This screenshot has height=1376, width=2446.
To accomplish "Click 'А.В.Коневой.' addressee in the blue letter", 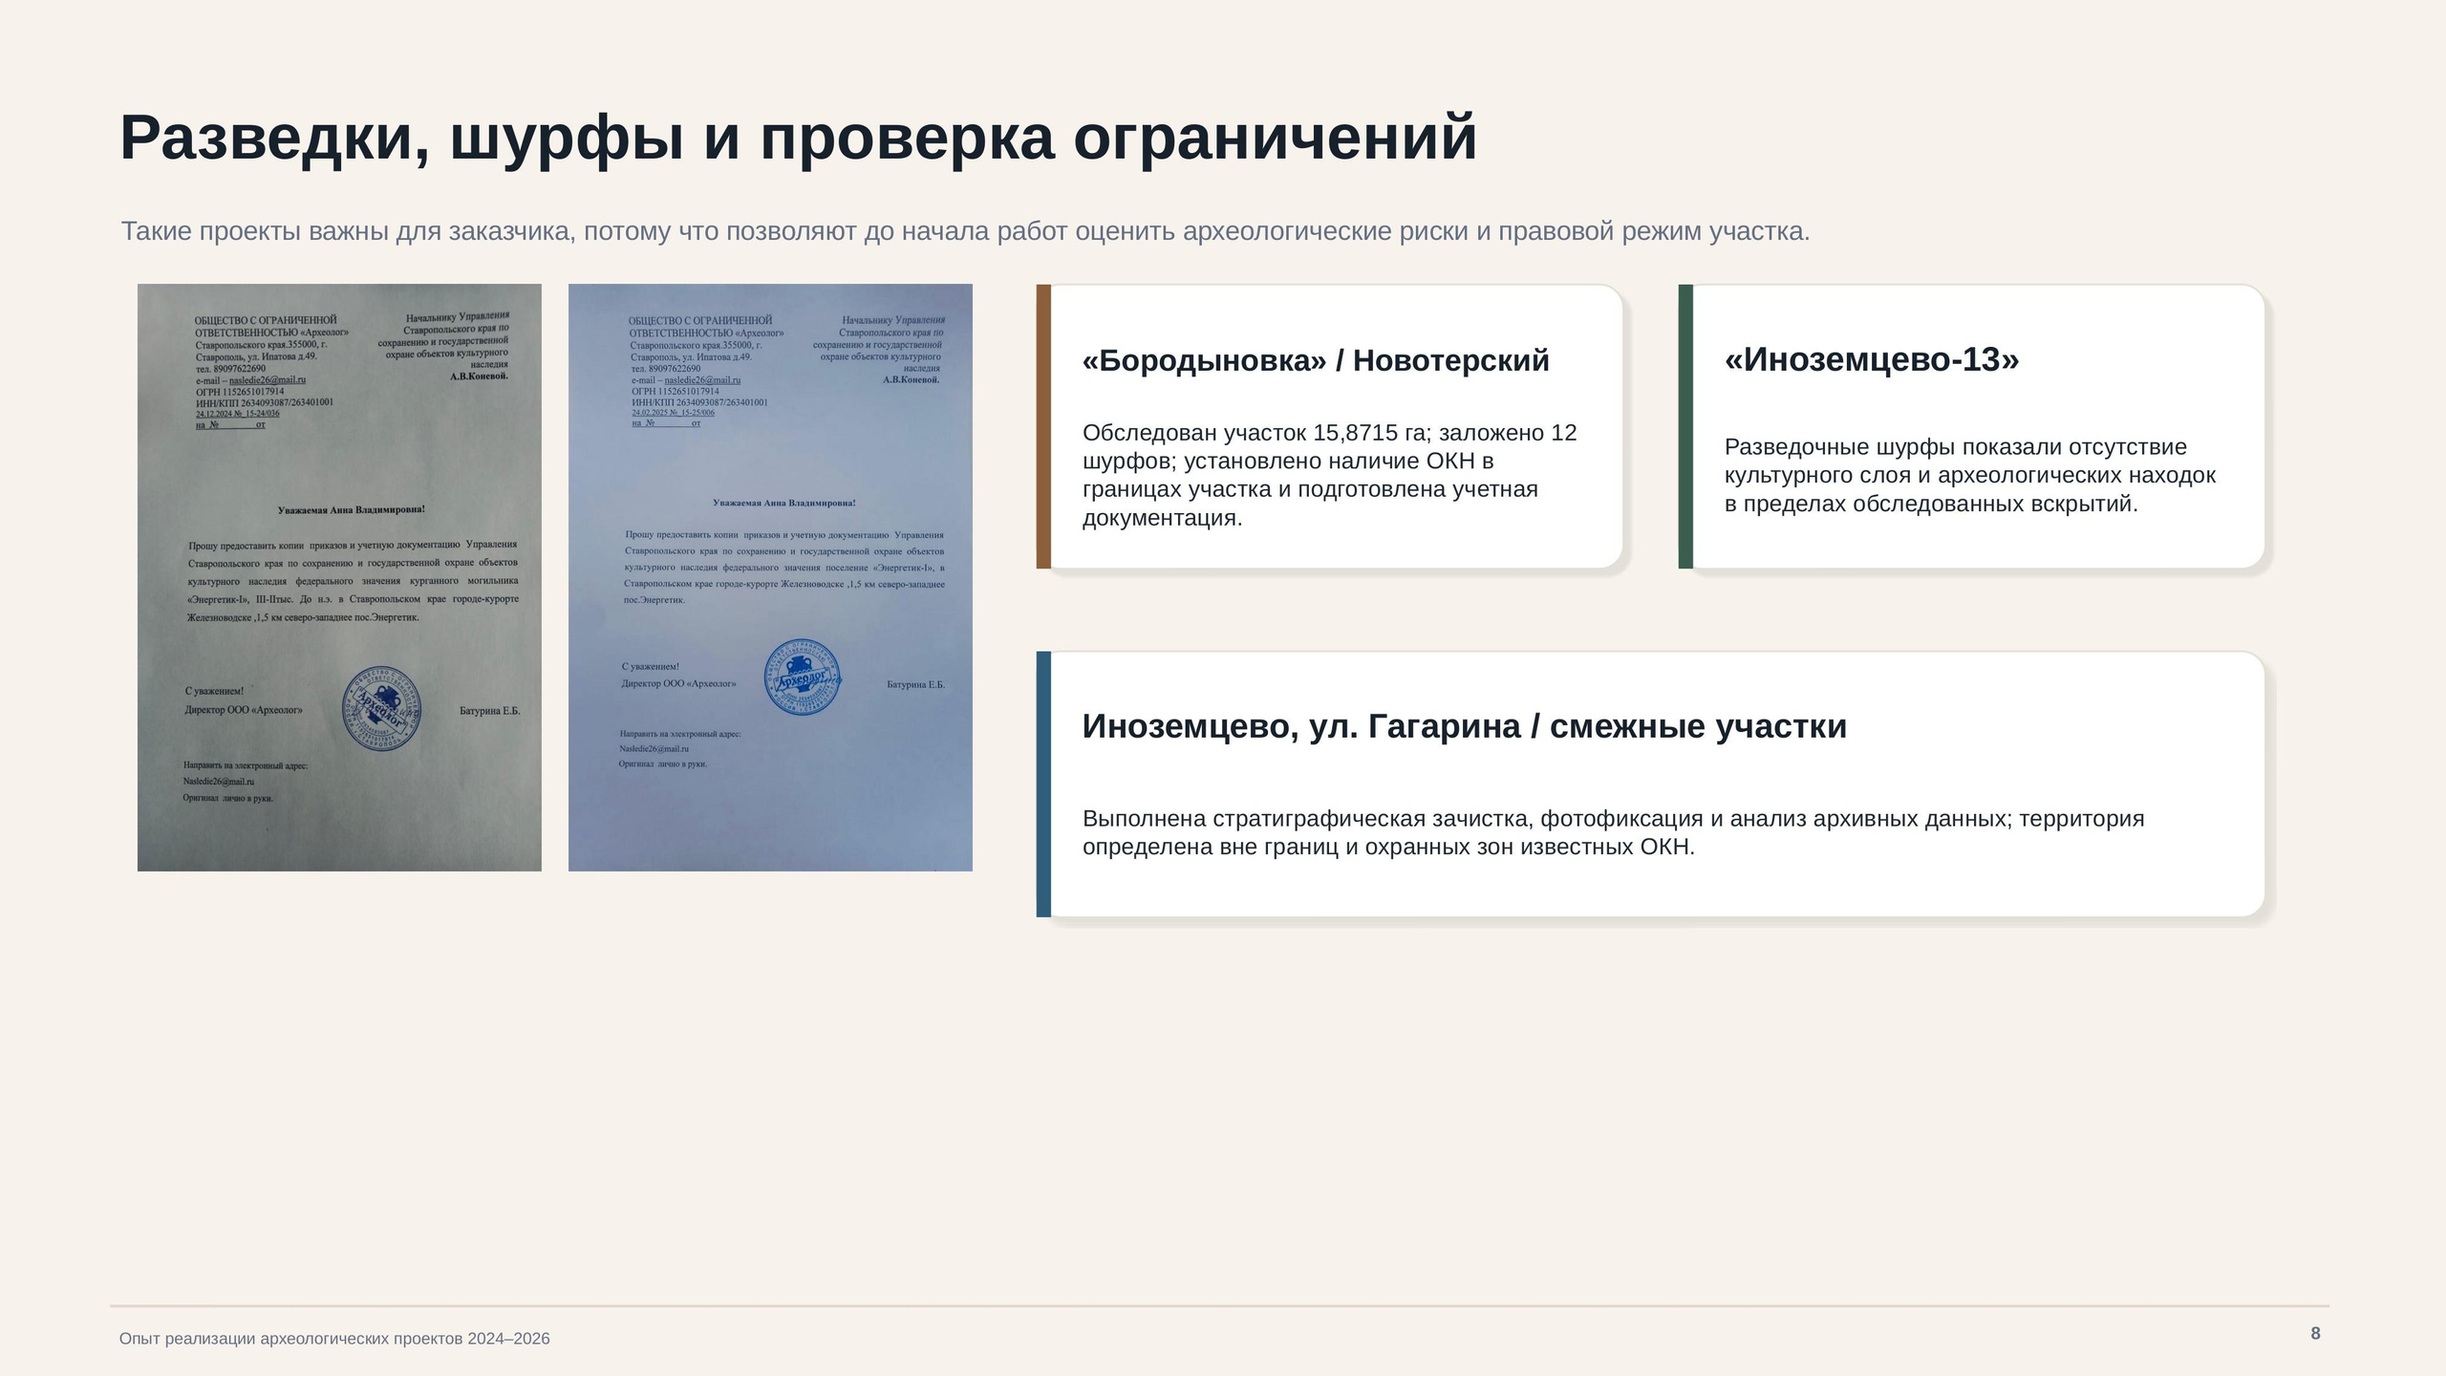I will tap(912, 380).
